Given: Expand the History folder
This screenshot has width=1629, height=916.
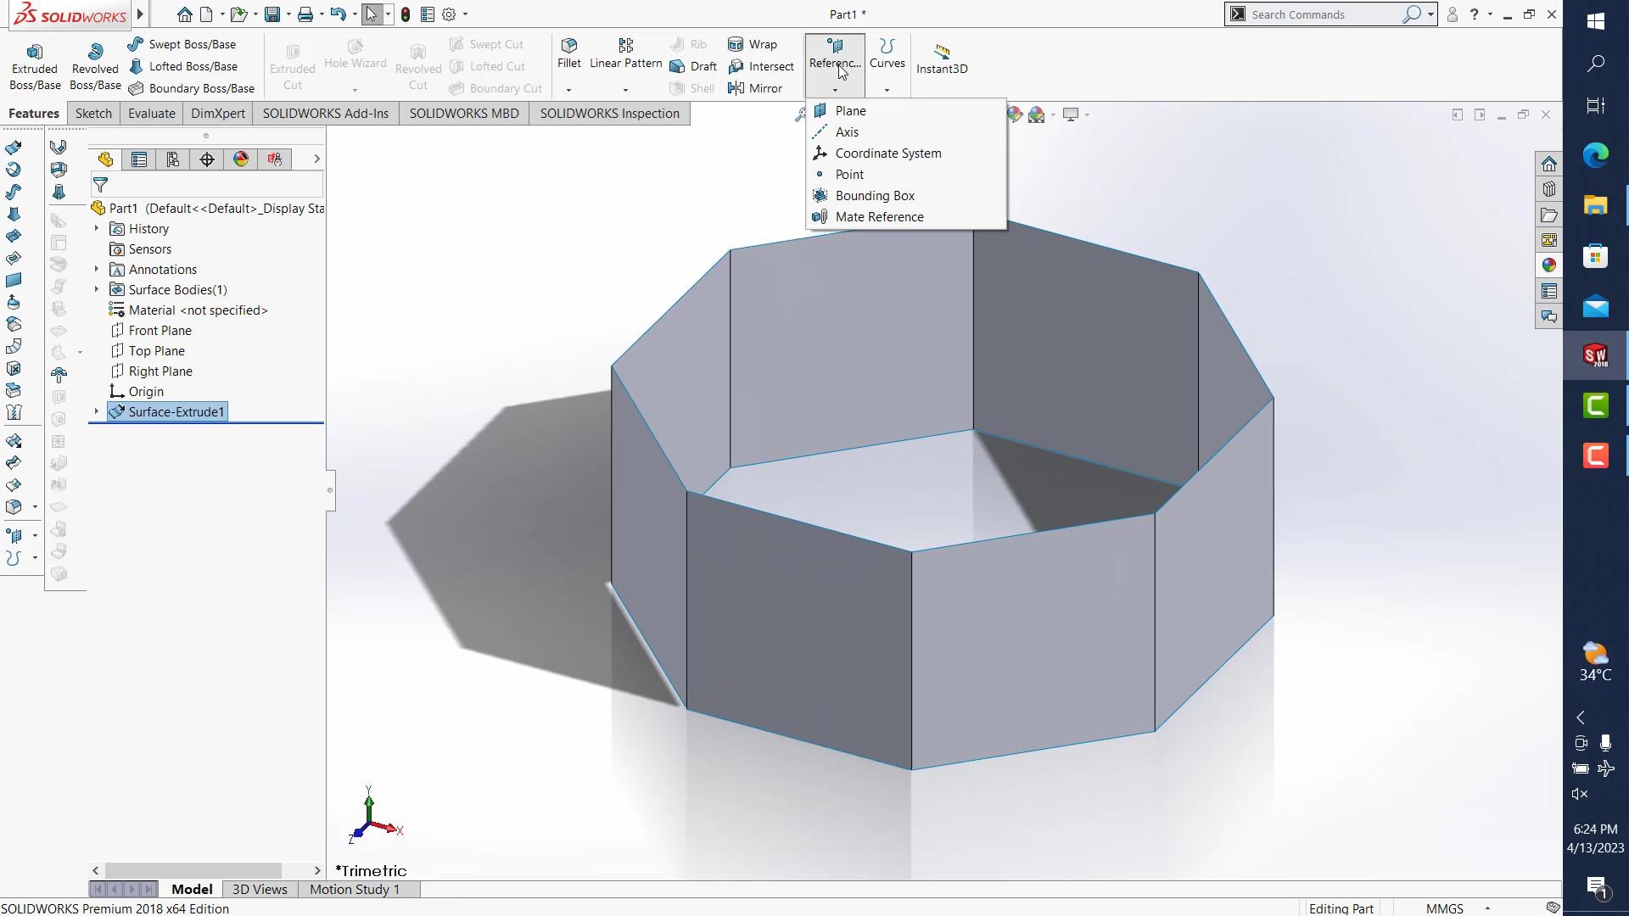Looking at the screenshot, I should [96, 229].
